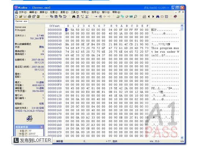Open the 编辑(E) Edit menu

(x=33, y=12)
